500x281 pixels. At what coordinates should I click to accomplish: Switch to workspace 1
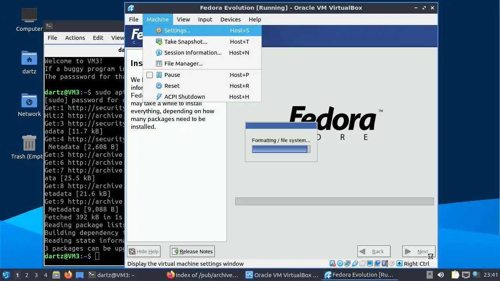(17, 275)
